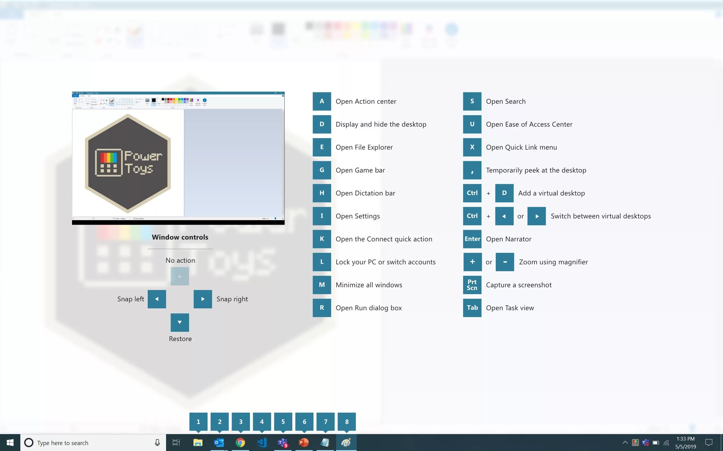Click the No action control button
The height and width of the screenshot is (451, 723).
pos(180,275)
